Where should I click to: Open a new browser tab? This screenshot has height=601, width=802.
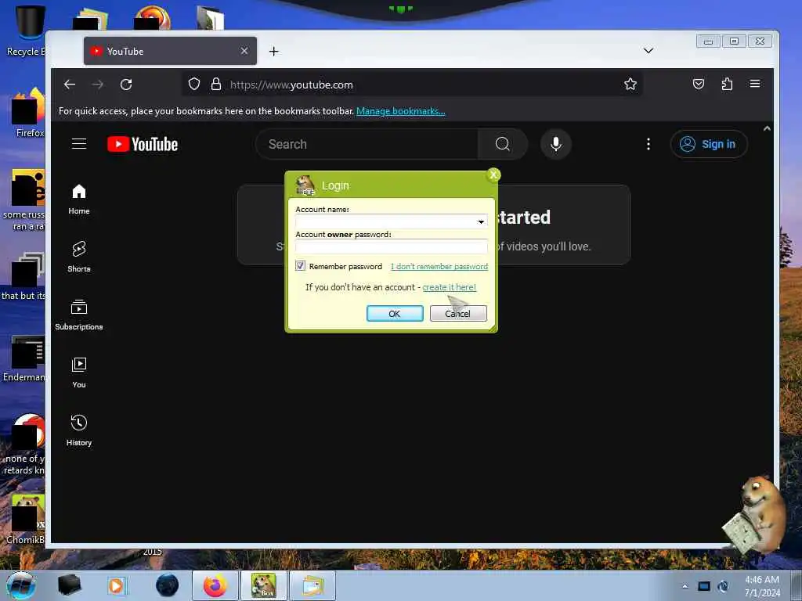coord(273,51)
